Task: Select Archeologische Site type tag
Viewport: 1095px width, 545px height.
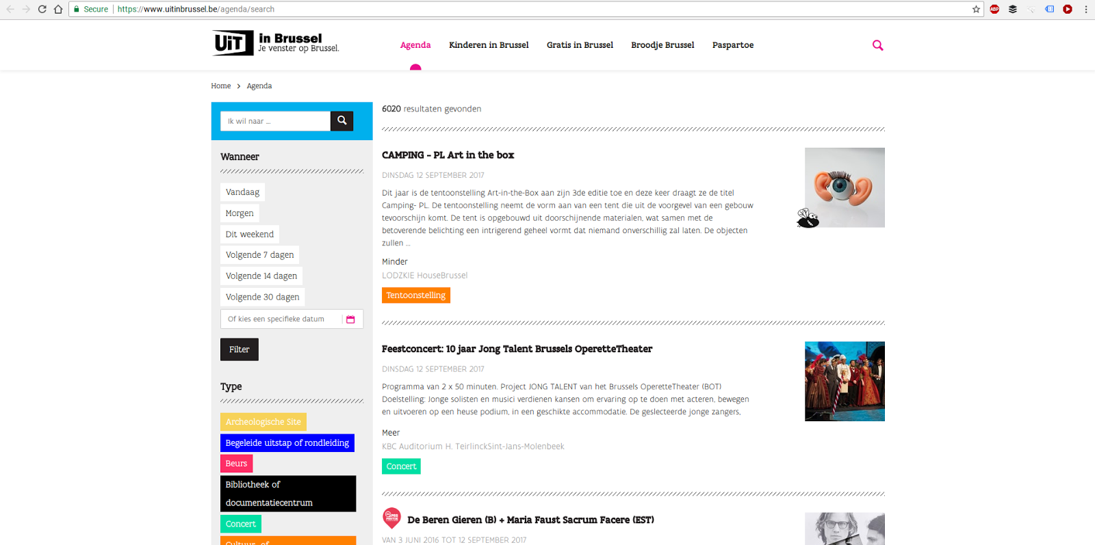Action: [x=263, y=422]
